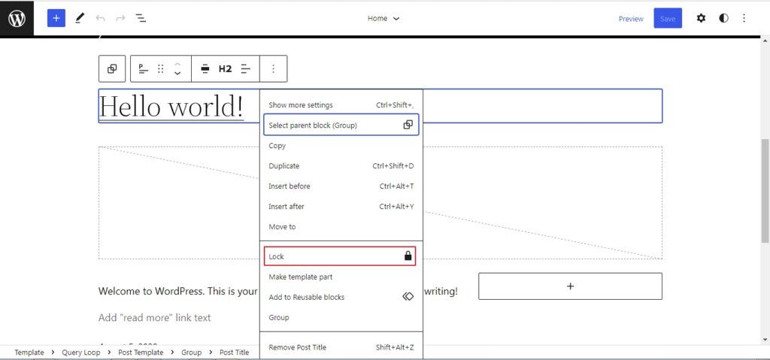Click the select parent block toolbar button

112,68
